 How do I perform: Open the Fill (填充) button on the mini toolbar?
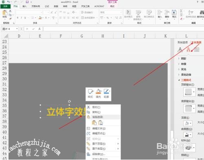pyautogui.click(x=99, y=94)
